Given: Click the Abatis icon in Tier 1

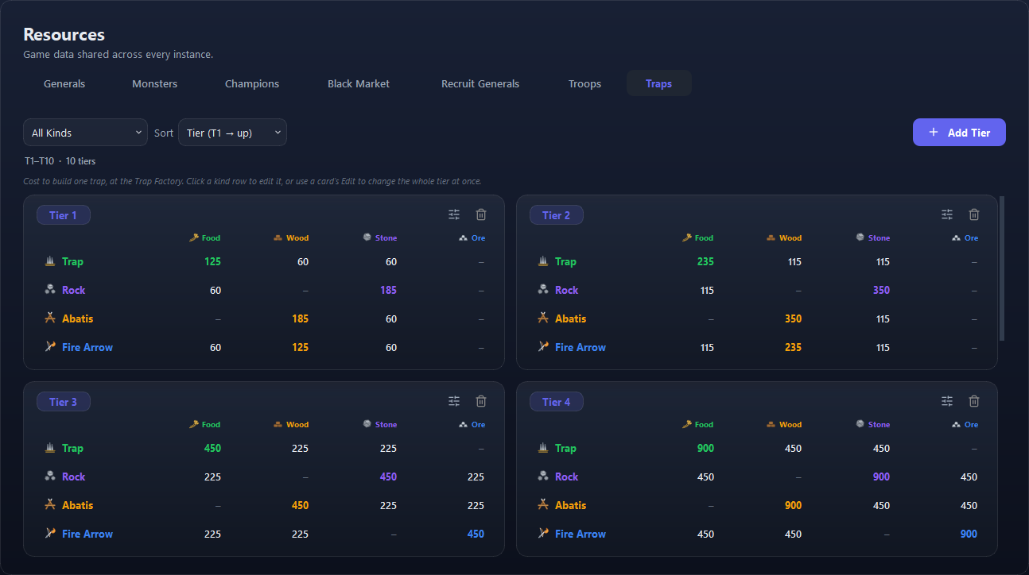Looking at the screenshot, I should coord(50,318).
